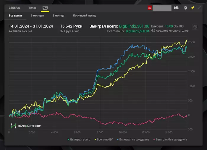Toggle Выиграл всего series in legend
Viewport: 207px width, 150px height.
[x=79, y=139]
